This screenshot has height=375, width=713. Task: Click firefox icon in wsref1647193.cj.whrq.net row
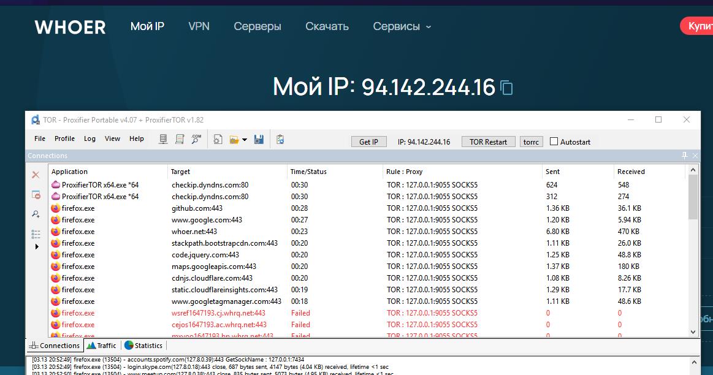[55, 312]
